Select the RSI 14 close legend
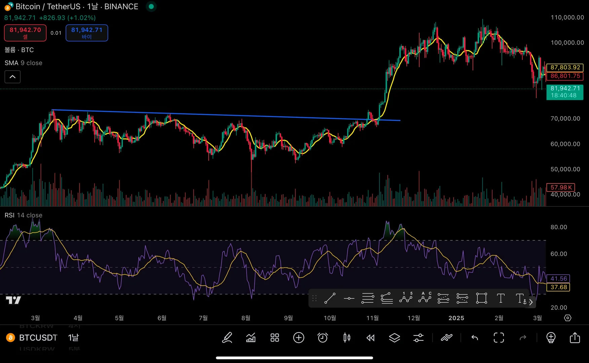 [24, 215]
